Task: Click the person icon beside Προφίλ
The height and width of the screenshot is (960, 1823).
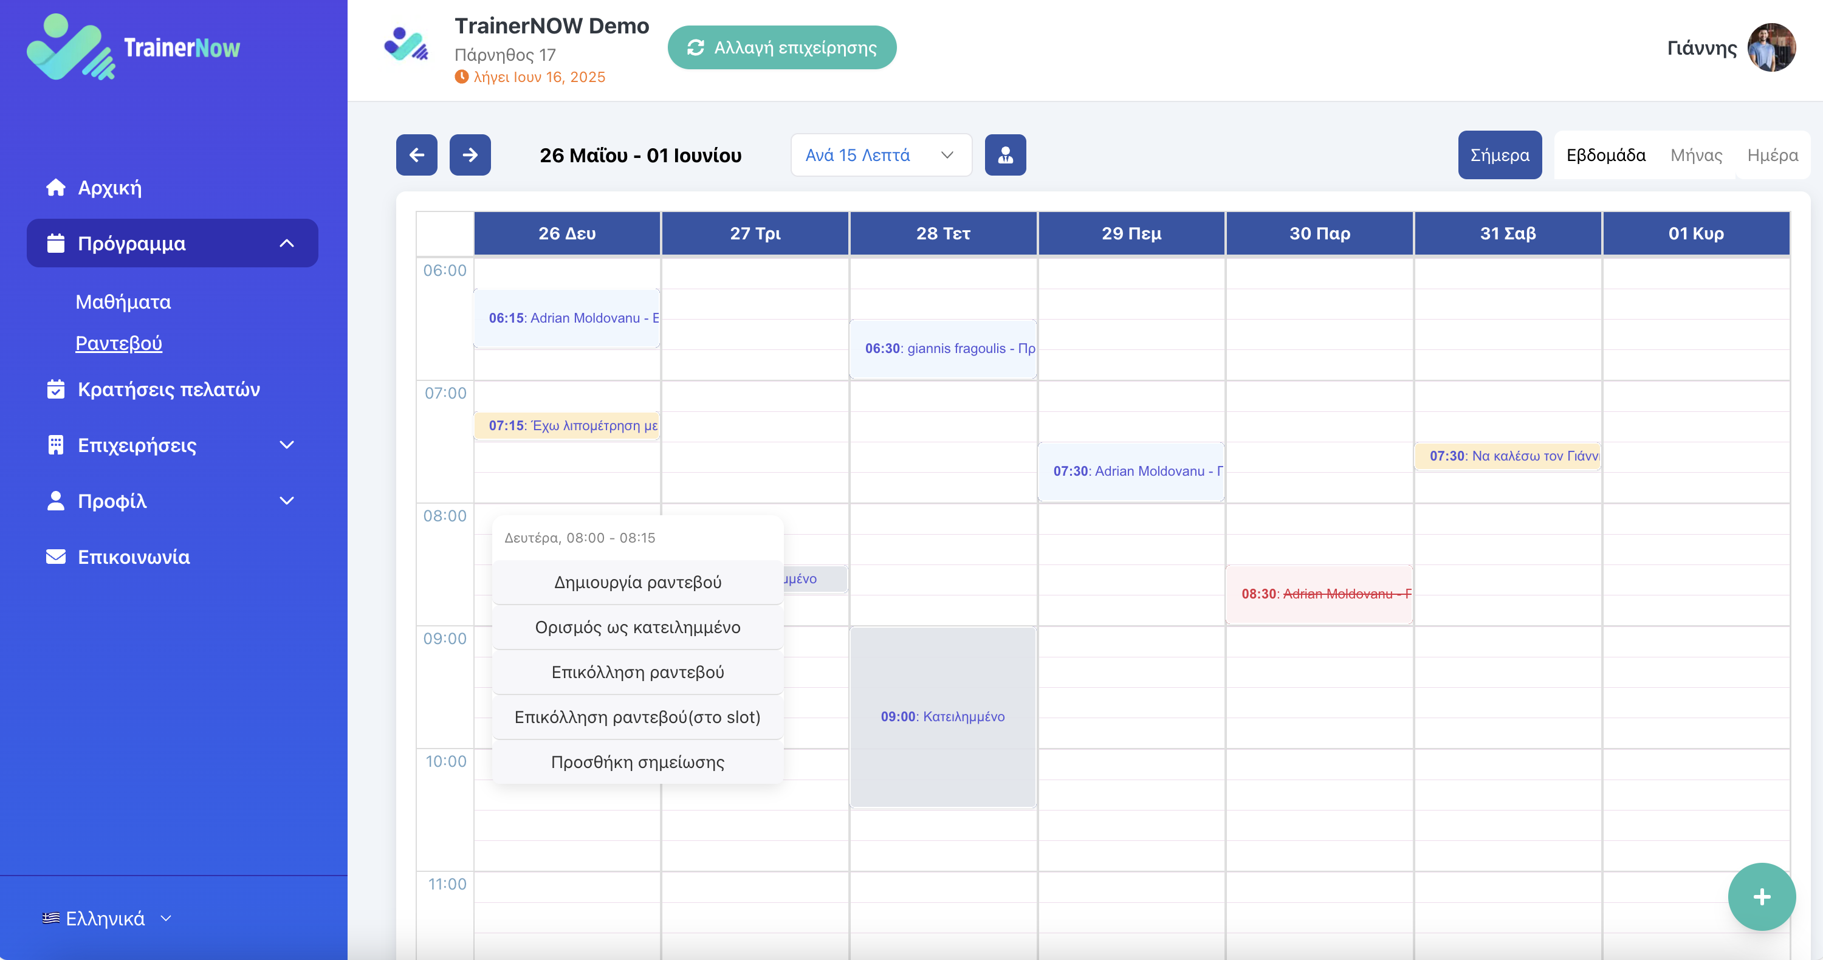Action: click(x=56, y=501)
